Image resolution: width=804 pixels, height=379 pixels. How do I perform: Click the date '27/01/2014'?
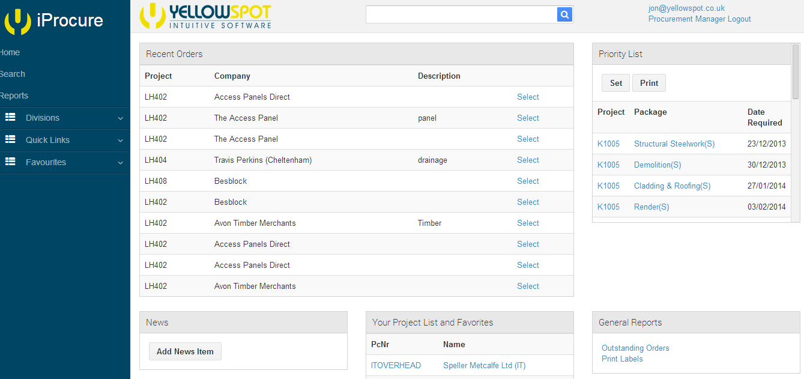pos(766,186)
